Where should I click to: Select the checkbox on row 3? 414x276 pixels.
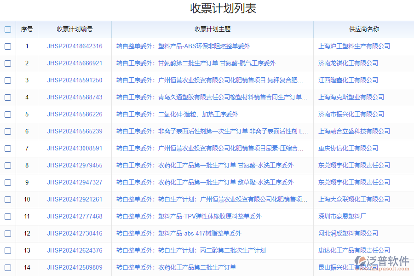[x=7, y=80]
